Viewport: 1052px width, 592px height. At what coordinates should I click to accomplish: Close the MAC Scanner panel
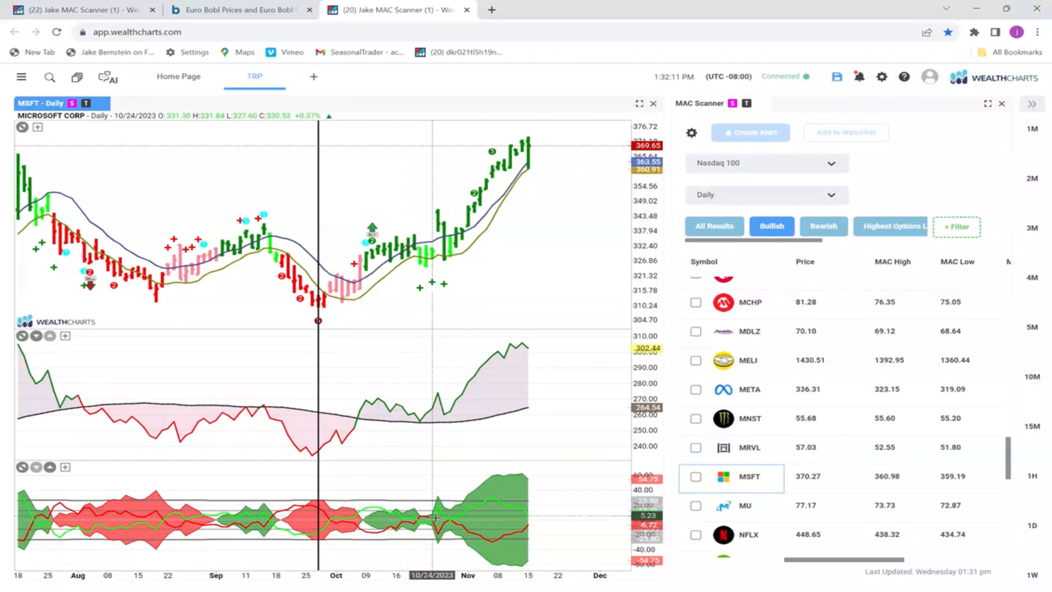1002,104
